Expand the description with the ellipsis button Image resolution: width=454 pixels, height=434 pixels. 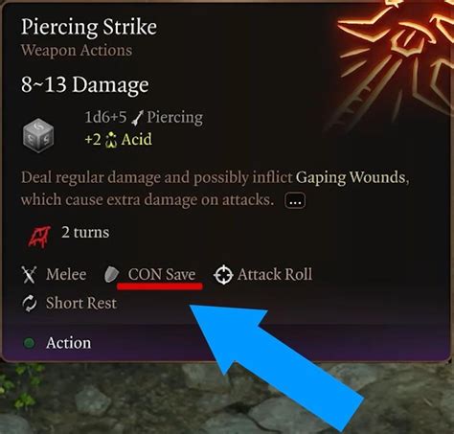[x=295, y=201]
